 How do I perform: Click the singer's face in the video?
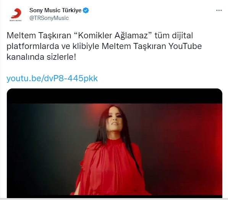coord(116,120)
